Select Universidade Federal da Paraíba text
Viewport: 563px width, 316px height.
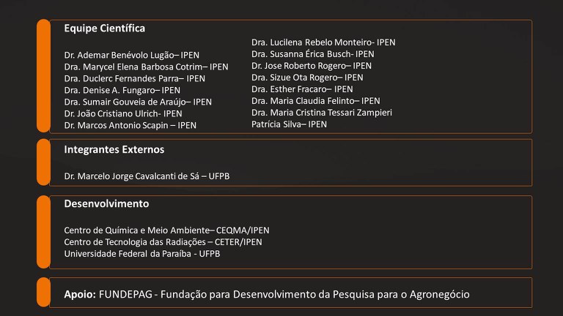coord(141,254)
